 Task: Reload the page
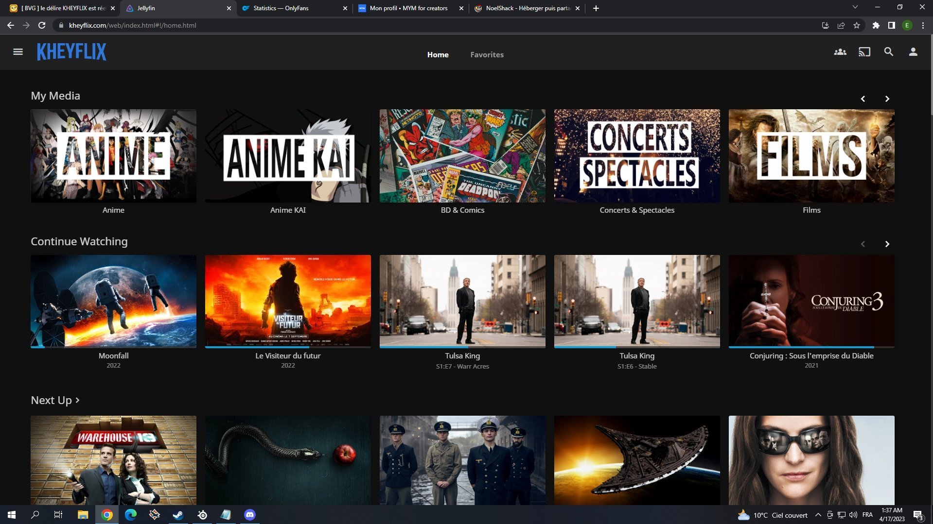point(42,25)
